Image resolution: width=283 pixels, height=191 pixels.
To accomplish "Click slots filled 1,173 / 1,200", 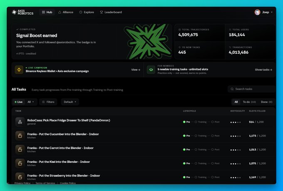I will click(x=257, y=135).
